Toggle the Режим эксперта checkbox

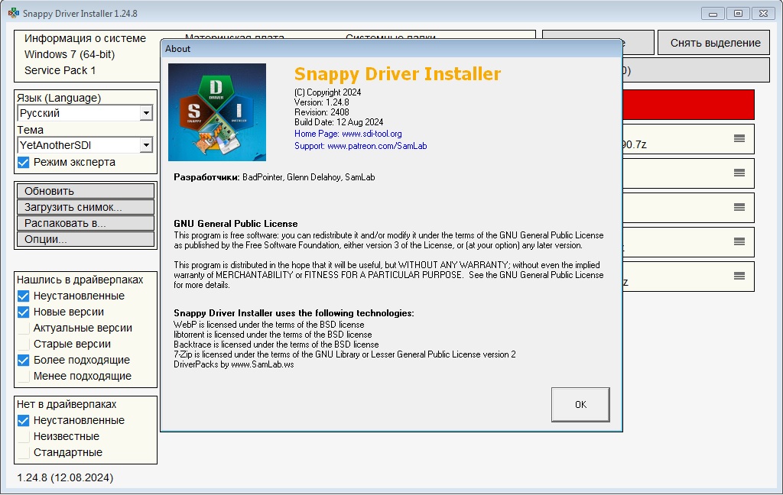pyautogui.click(x=24, y=162)
